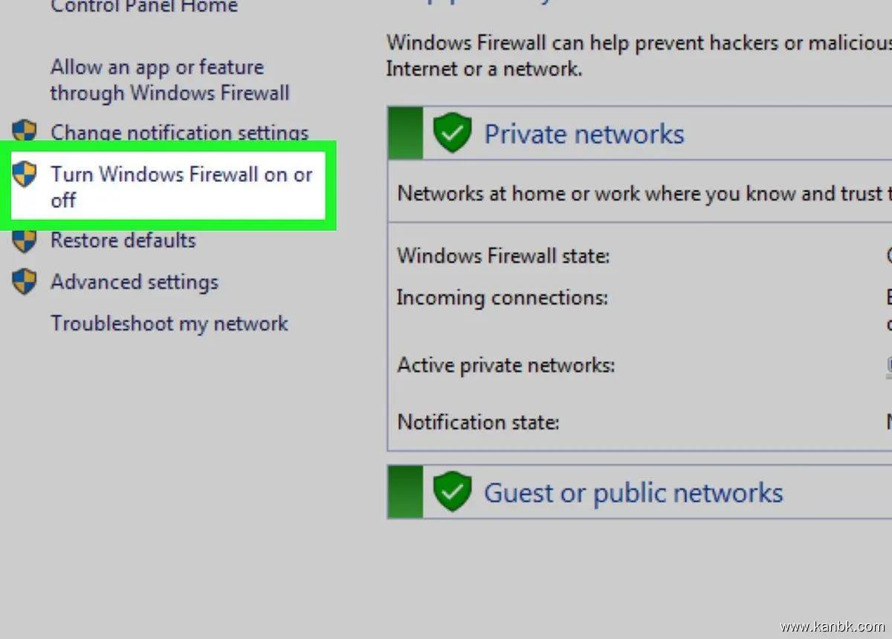This screenshot has width=892, height=639.
Task: Open the Change notification settings link
Action: point(179,133)
